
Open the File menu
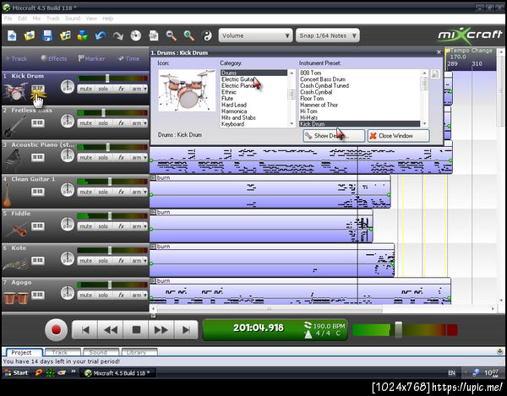8,19
